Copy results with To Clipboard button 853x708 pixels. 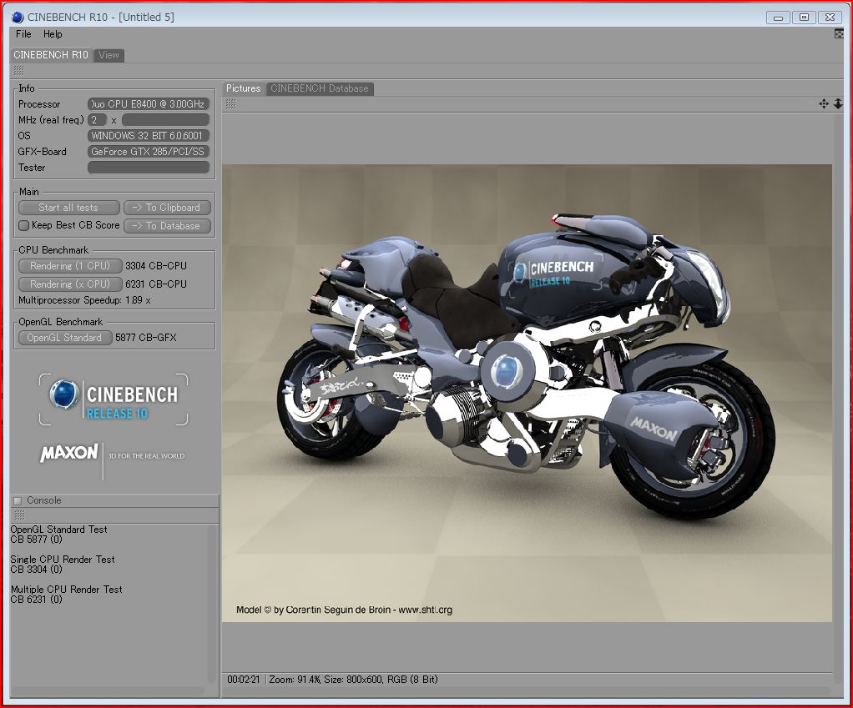pos(167,208)
